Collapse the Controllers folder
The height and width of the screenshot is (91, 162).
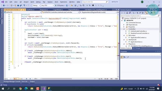(x=124, y=29)
